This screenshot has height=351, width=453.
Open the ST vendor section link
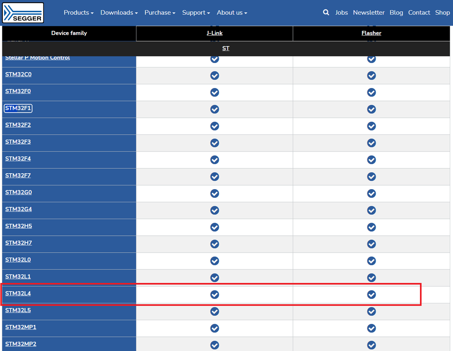pos(226,48)
